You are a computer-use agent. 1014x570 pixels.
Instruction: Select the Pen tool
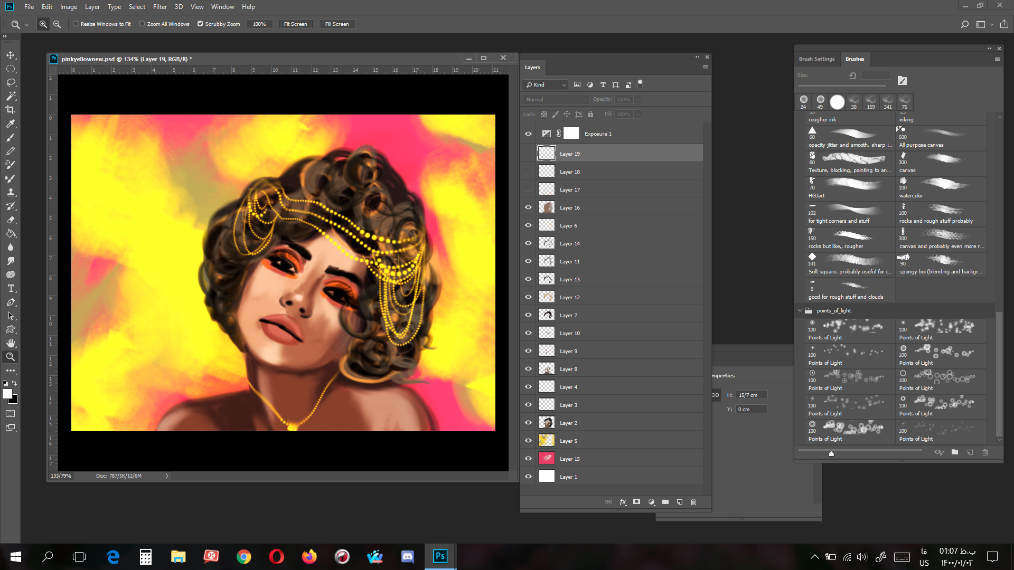click(x=11, y=302)
